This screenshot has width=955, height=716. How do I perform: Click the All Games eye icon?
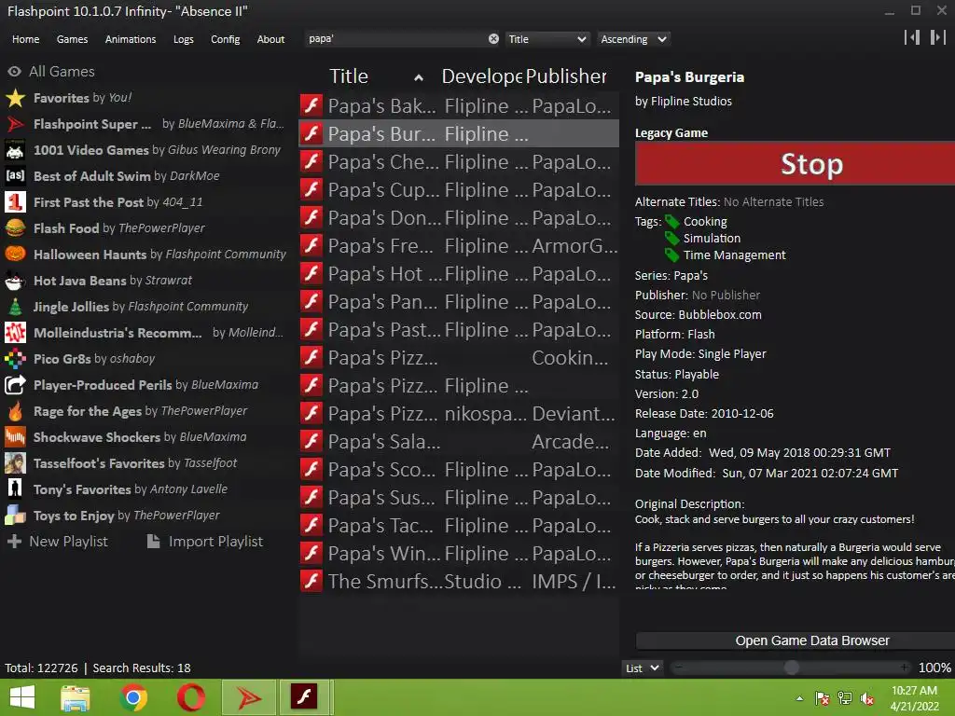pyautogui.click(x=14, y=72)
